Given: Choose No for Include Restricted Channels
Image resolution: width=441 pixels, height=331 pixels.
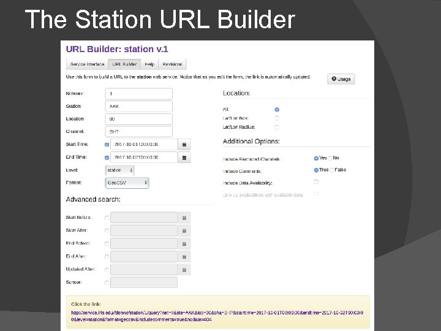Looking at the screenshot, I should [330, 158].
